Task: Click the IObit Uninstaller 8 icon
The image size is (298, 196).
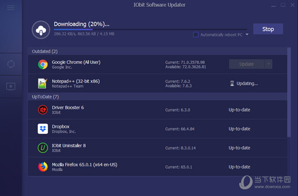Action: 43,148
